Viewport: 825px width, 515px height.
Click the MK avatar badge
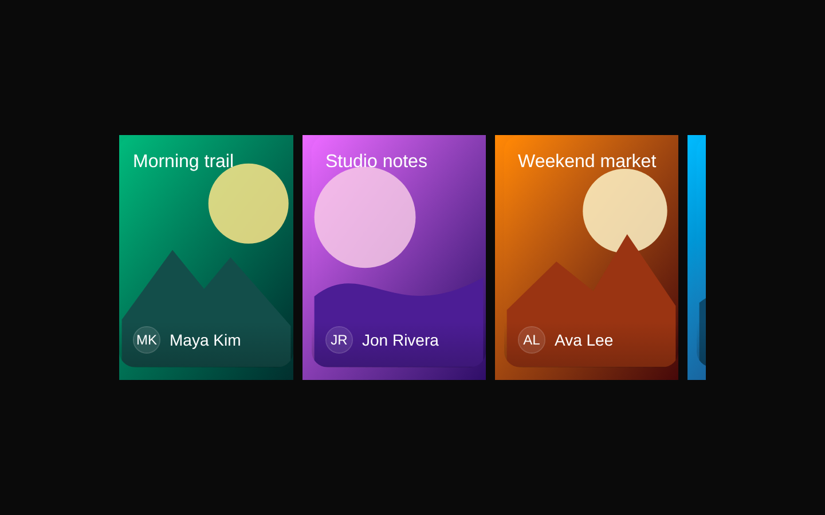click(147, 340)
